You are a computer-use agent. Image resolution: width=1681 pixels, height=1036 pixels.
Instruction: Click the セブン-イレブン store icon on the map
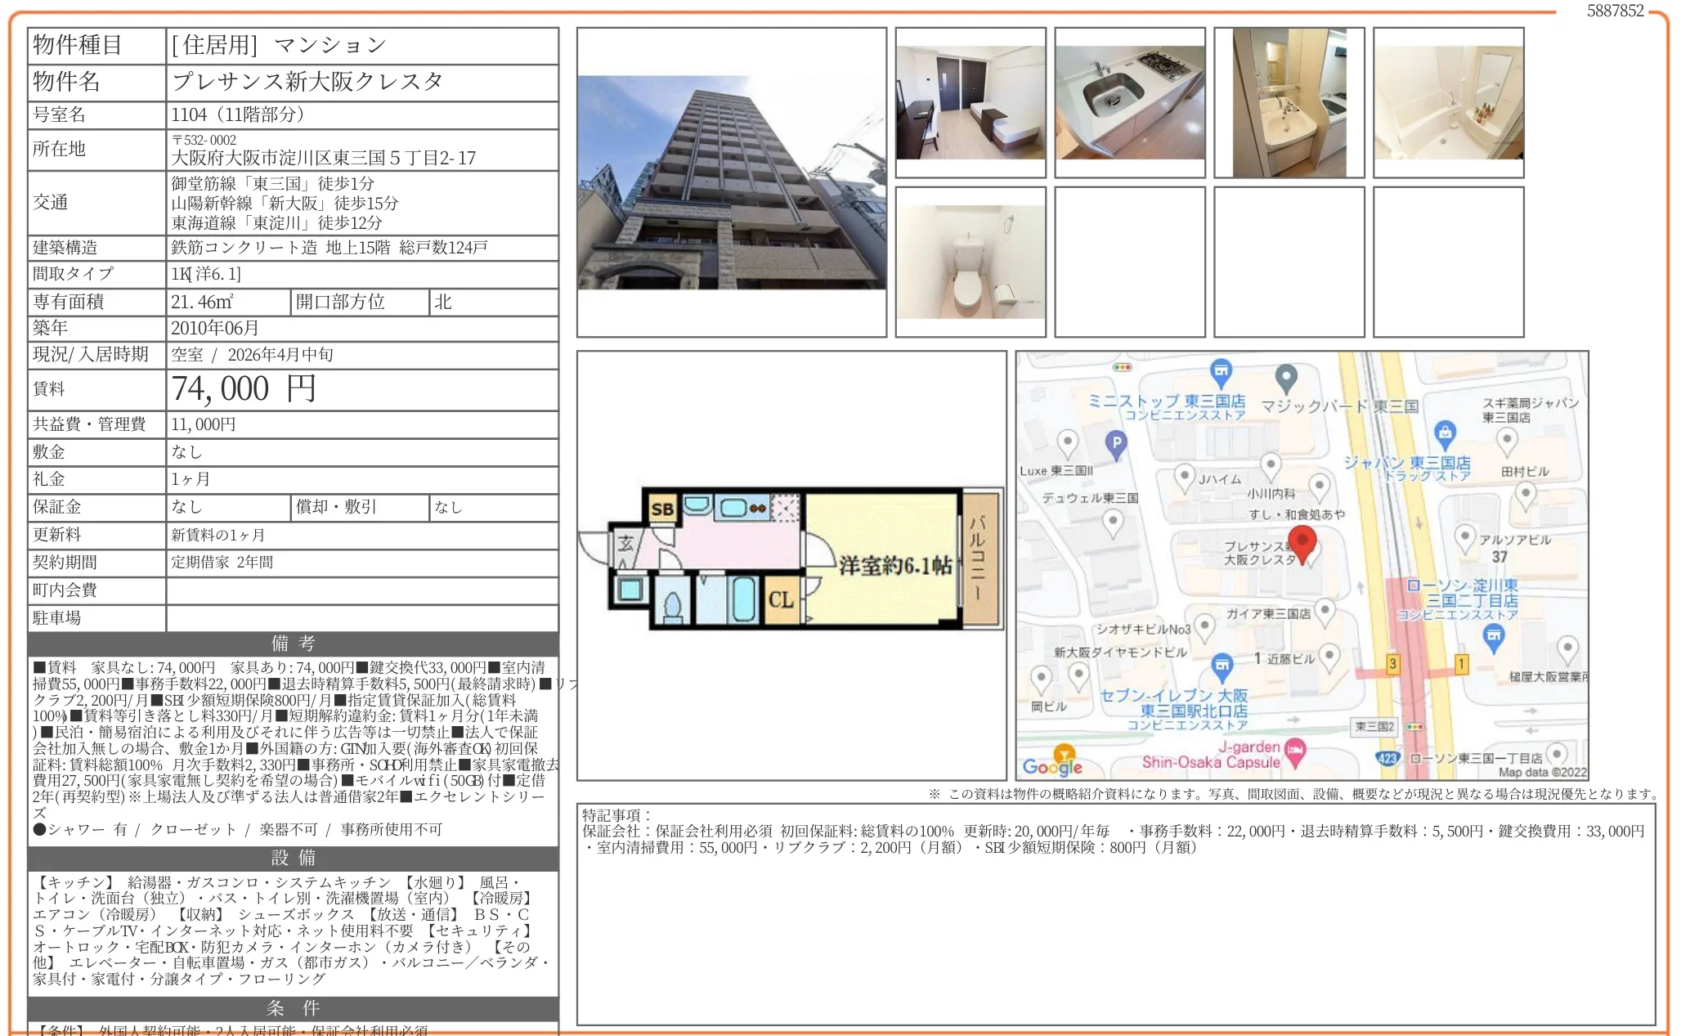coord(1222,664)
